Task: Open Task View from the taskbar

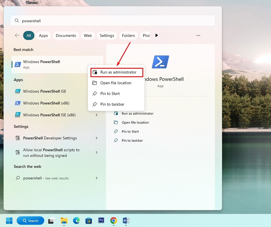Action: tap(51, 221)
